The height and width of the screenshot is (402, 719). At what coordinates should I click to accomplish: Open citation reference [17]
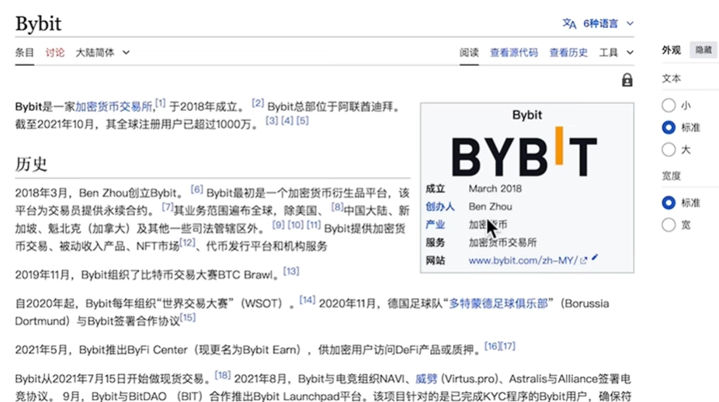508,346
